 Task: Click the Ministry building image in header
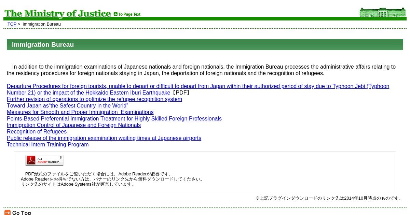(x=382, y=12)
